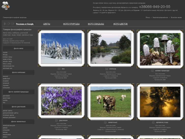Image resolution: width=185 pixels, height=139 pixels.
Task: Open the river пейзаж thumbnail
Action: [x=111, y=48]
